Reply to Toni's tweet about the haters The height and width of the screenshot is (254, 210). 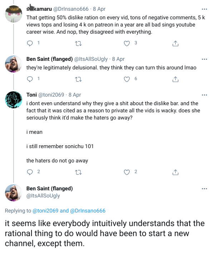[x=30, y=172]
